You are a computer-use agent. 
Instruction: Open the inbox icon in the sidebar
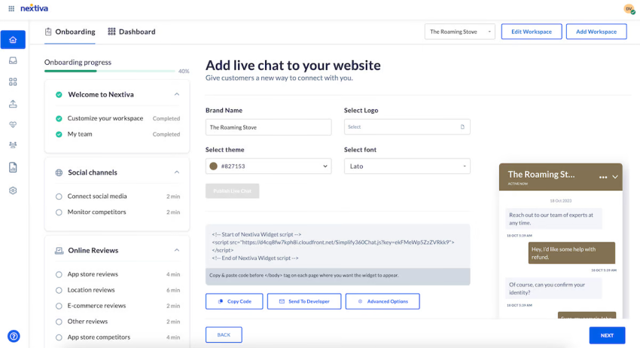13,60
